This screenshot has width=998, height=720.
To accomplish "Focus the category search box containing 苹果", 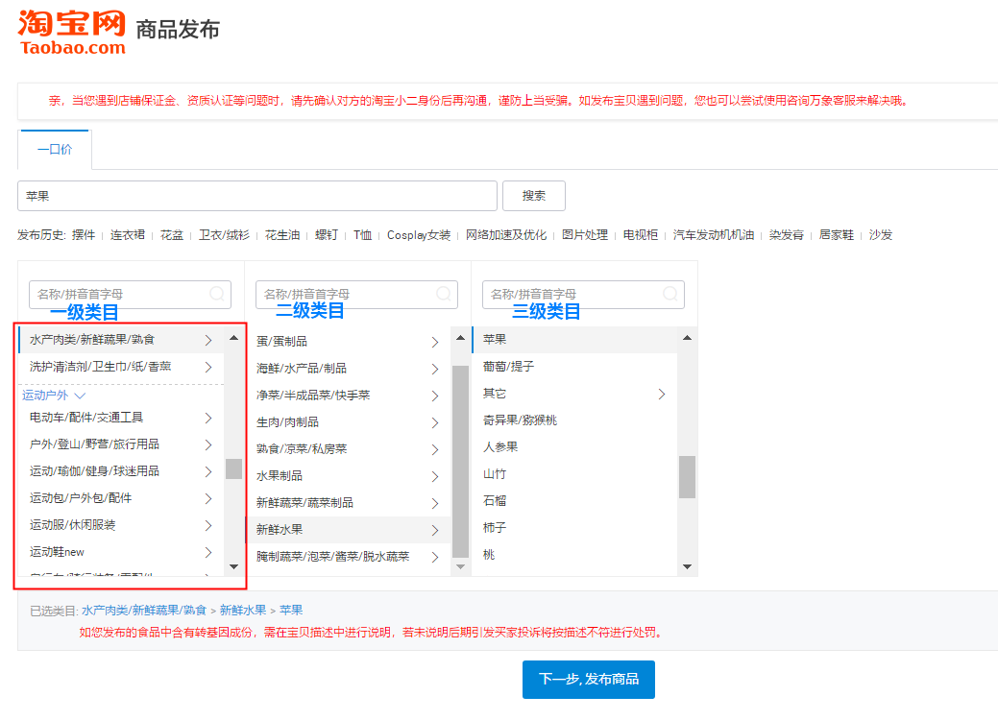I will [257, 196].
